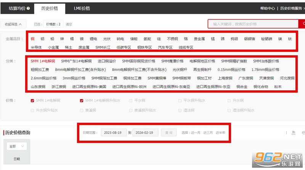This screenshot has width=305, height=170.
Task: Uncheck the SMM 1#电解铜升贴水 checkbox
Action: [x=82, y=101]
